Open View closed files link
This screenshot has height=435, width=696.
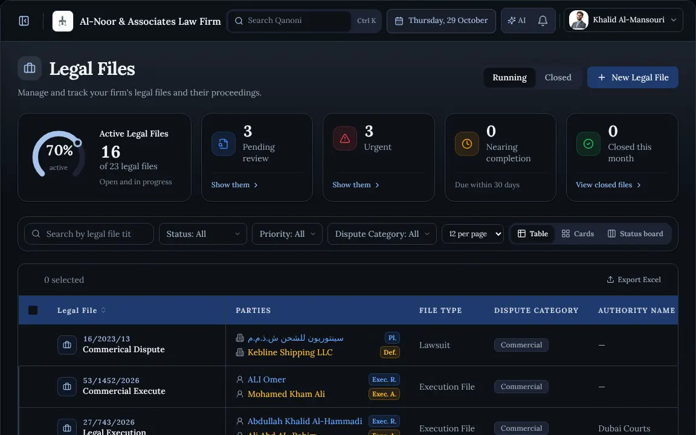(x=608, y=185)
